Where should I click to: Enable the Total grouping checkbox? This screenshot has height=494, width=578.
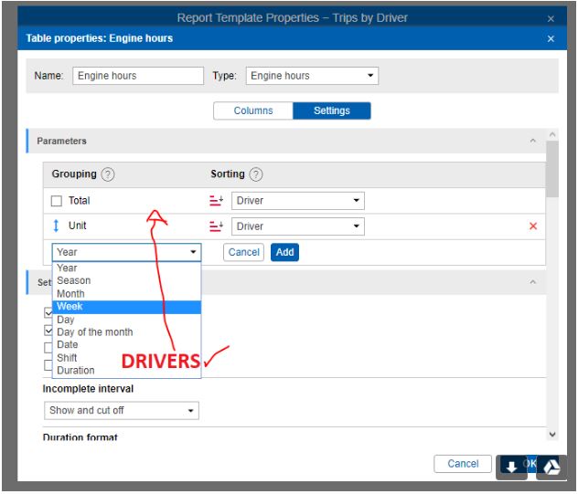pos(57,201)
